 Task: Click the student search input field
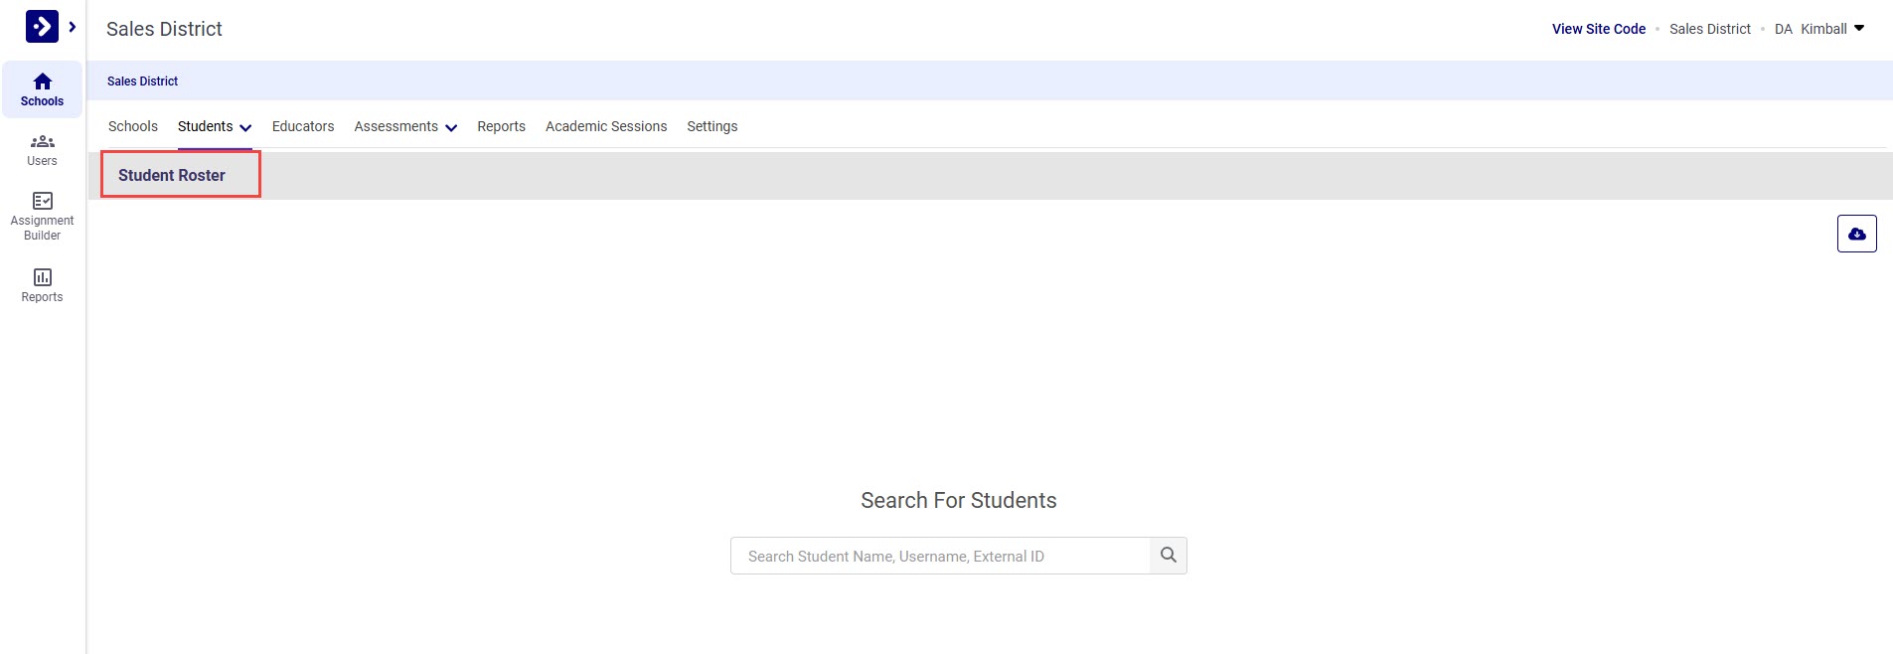pos(939,556)
